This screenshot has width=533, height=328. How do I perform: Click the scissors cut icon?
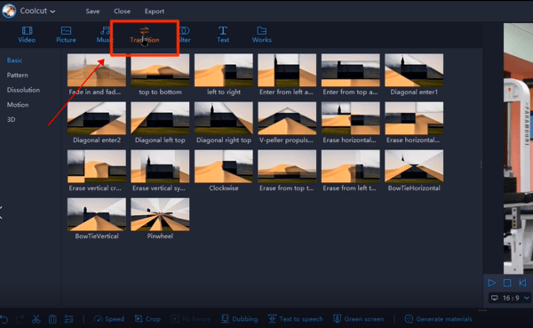[x=36, y=319]
